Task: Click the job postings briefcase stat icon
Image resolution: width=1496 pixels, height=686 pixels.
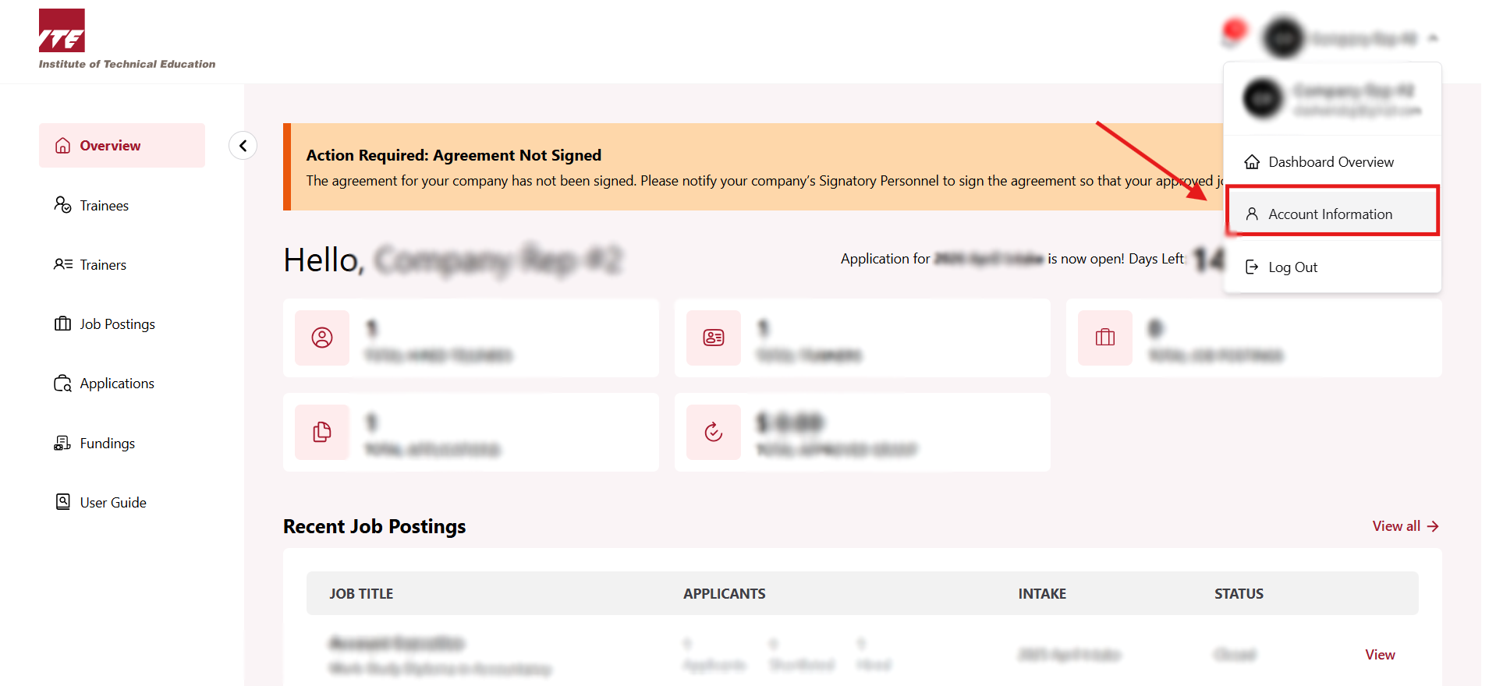Action: [1104, 338]
